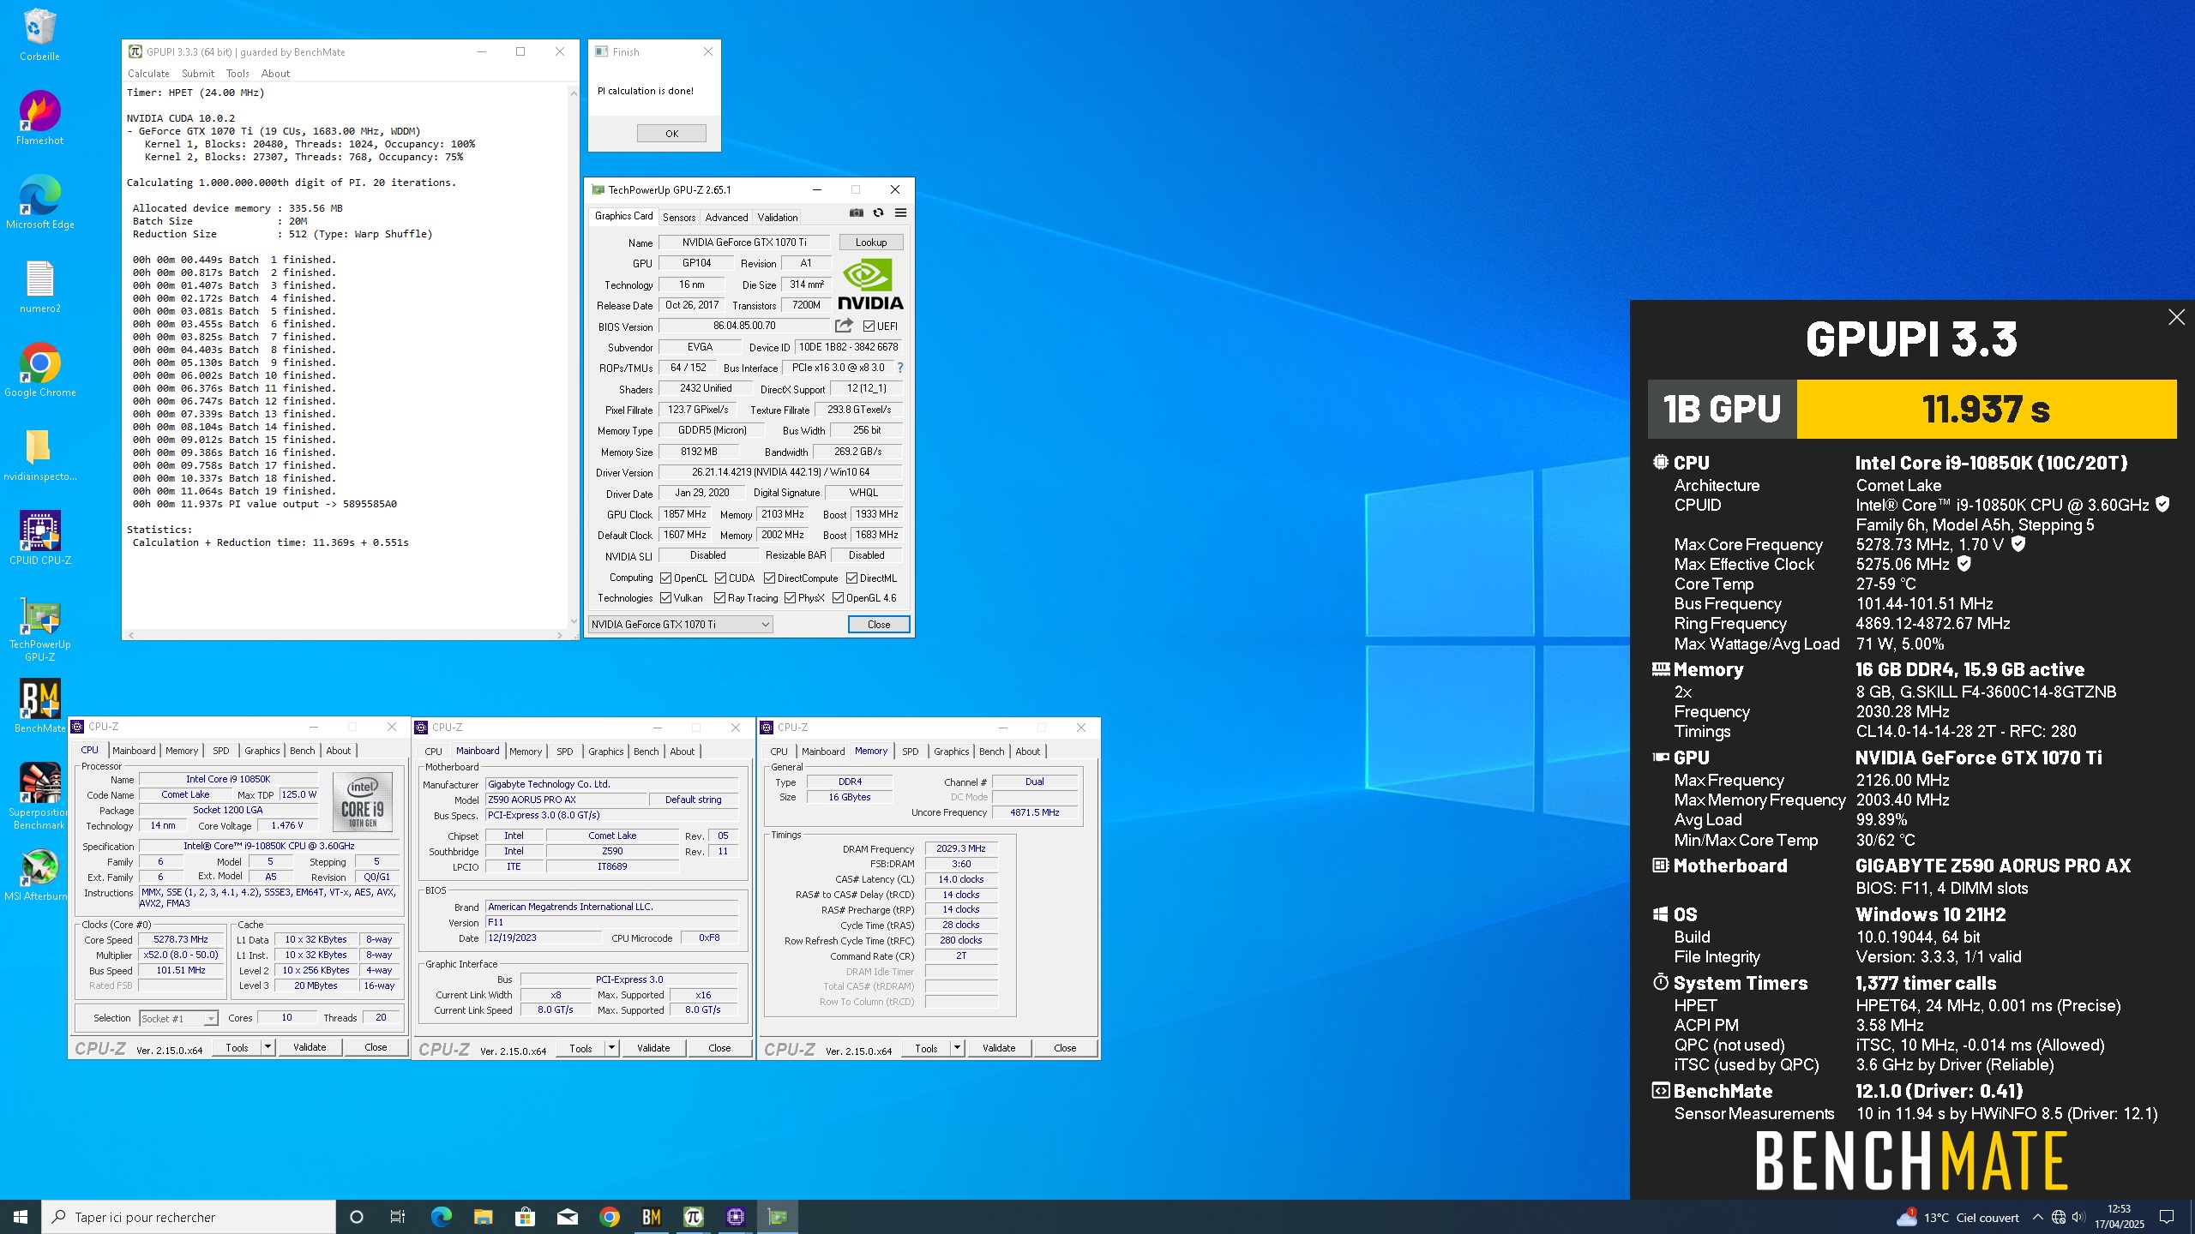Open GPU selection dropdown in GPU-Z
Image resolution: width=2195 pixels, height=1234 pixels.
[x=681, y=625]
